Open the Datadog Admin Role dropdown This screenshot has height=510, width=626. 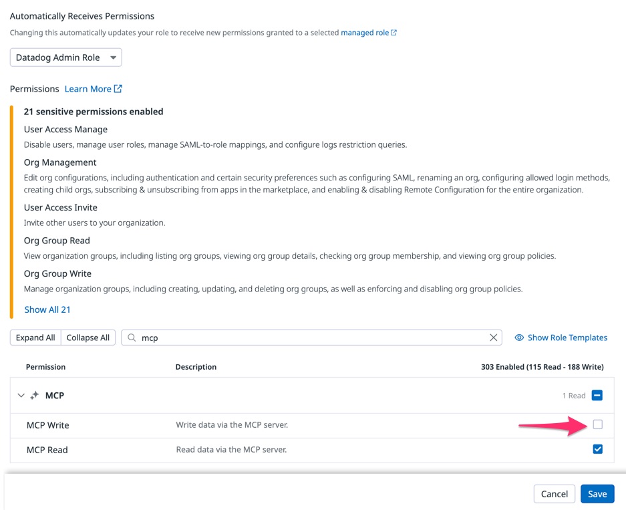coord(65,57)
